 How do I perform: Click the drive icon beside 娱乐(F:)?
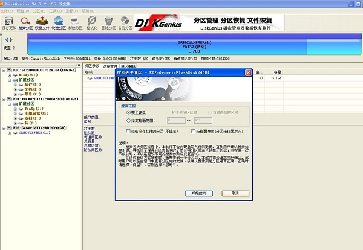click(x=21, y=94)
